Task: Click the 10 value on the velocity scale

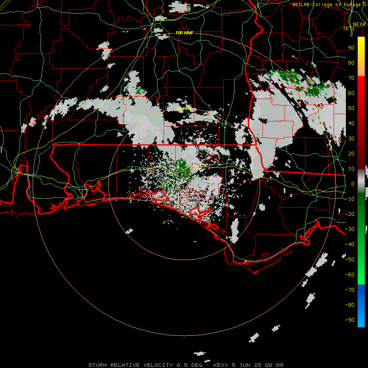Action: [351, 169]
